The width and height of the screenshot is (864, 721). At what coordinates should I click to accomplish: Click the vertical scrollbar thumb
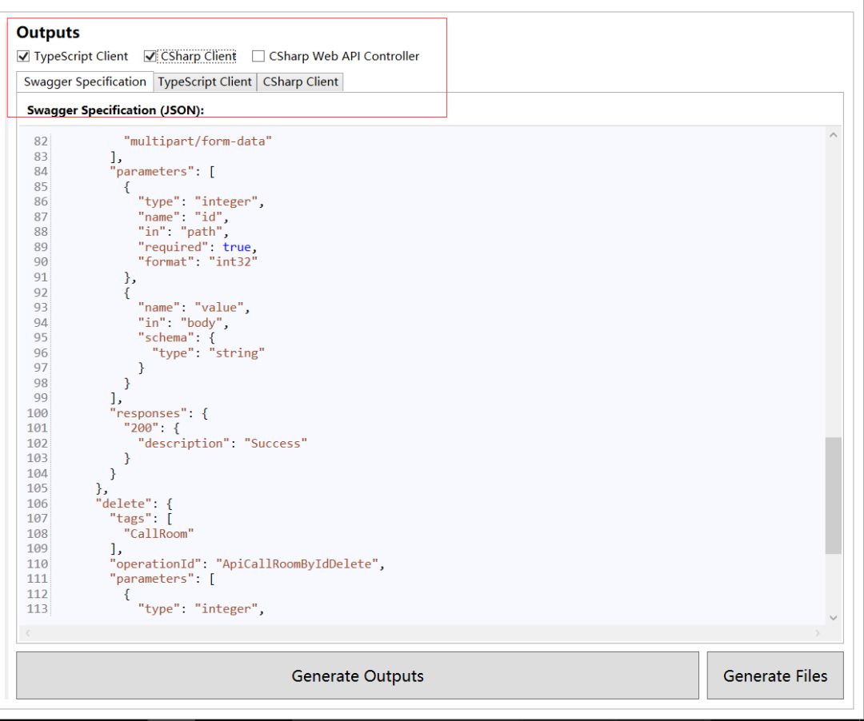833,496
